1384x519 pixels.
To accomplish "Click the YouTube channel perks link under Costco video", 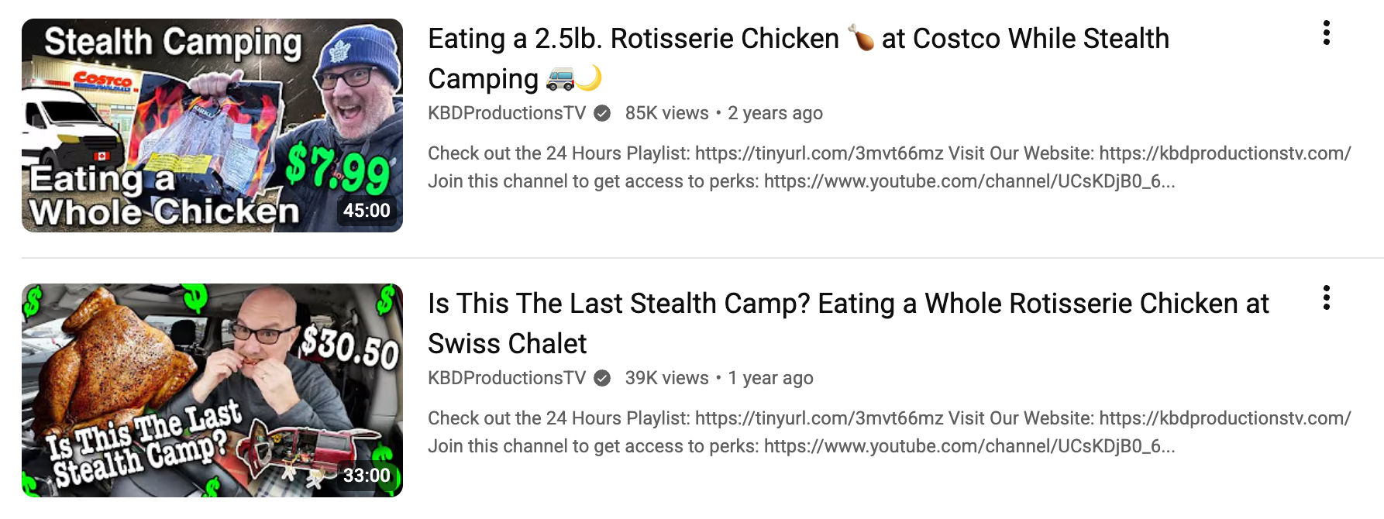I will [x=969, y=181].
